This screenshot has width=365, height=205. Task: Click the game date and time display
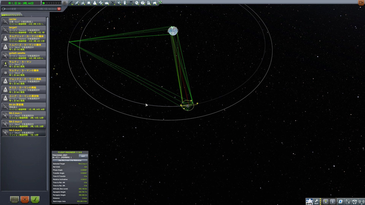coord(21,3)
